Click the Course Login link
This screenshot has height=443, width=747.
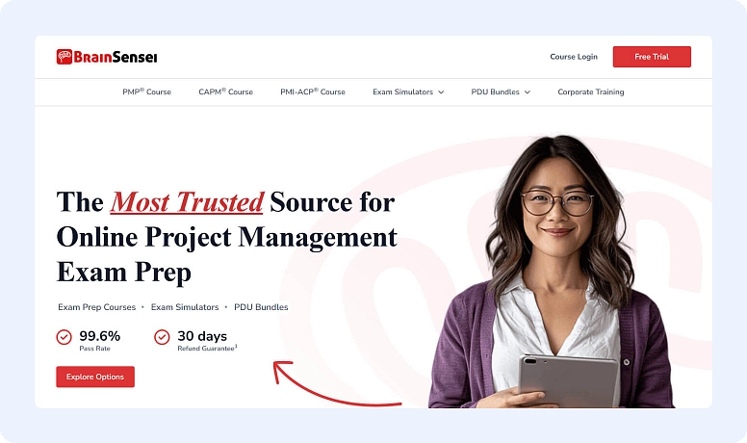click(x=574, y=57)
